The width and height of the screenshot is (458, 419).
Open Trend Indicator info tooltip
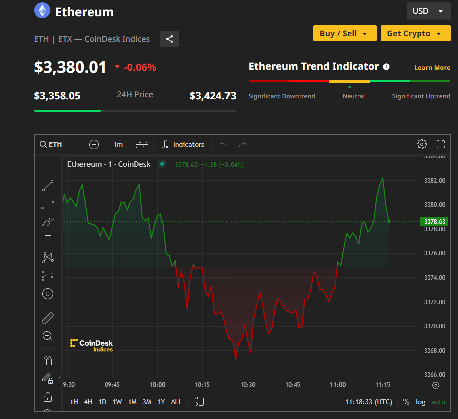pyautogui.click(x=386, y=67)
